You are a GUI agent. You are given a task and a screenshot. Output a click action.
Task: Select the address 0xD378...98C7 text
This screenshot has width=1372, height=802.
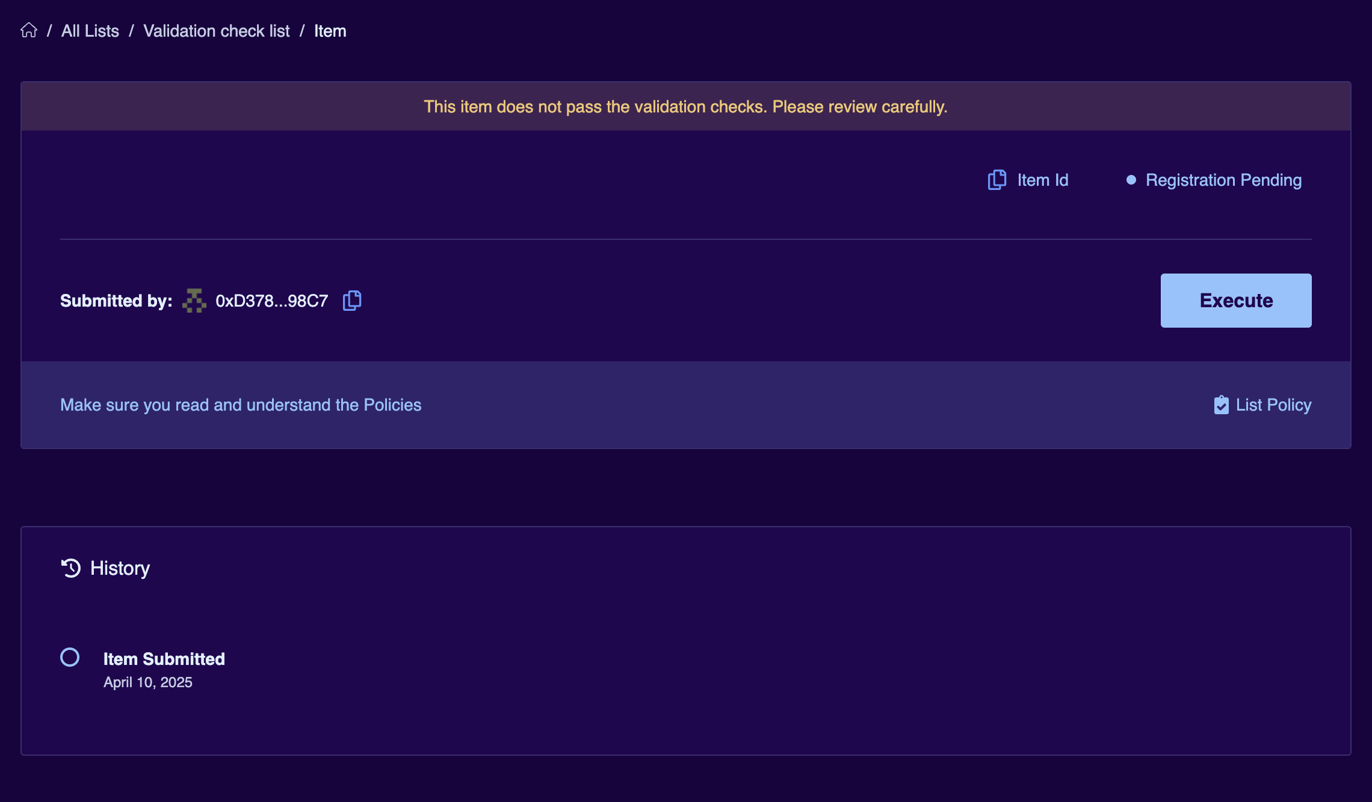[x=272, y=301]
